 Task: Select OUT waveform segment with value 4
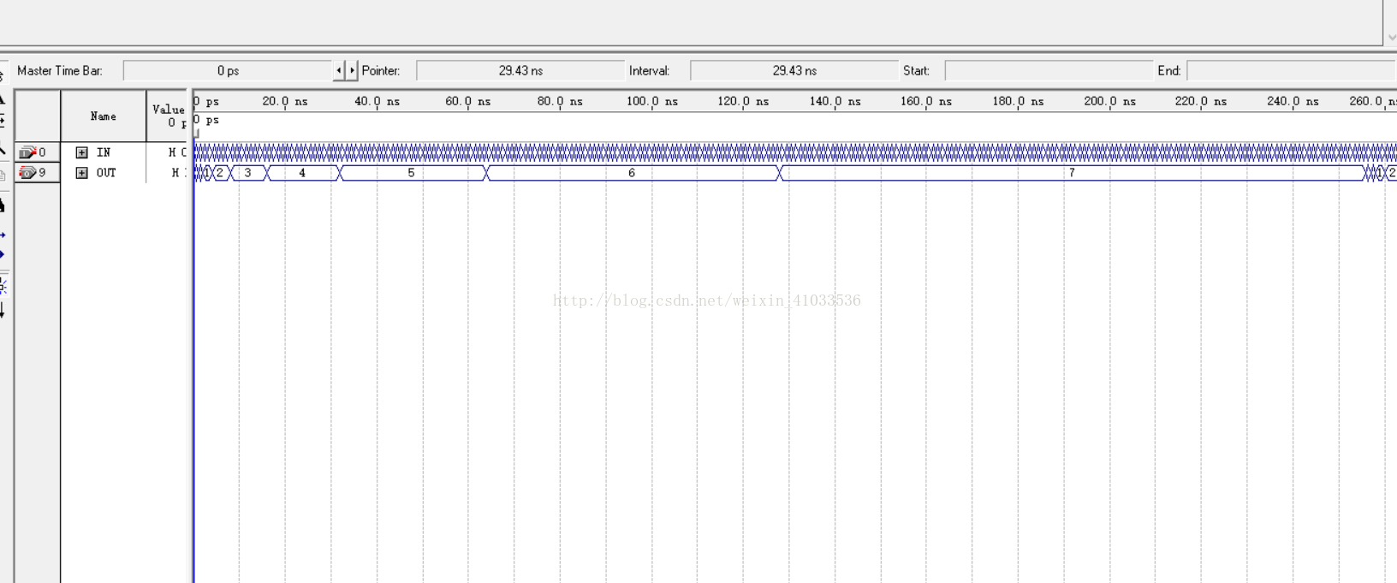[302, 173]
